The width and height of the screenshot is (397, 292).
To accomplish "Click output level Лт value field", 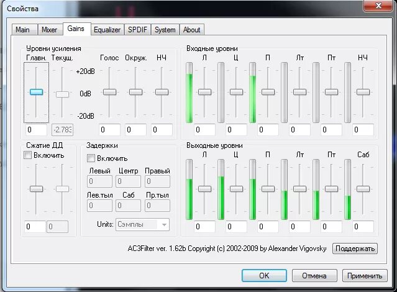I will (x=300, y=227).
